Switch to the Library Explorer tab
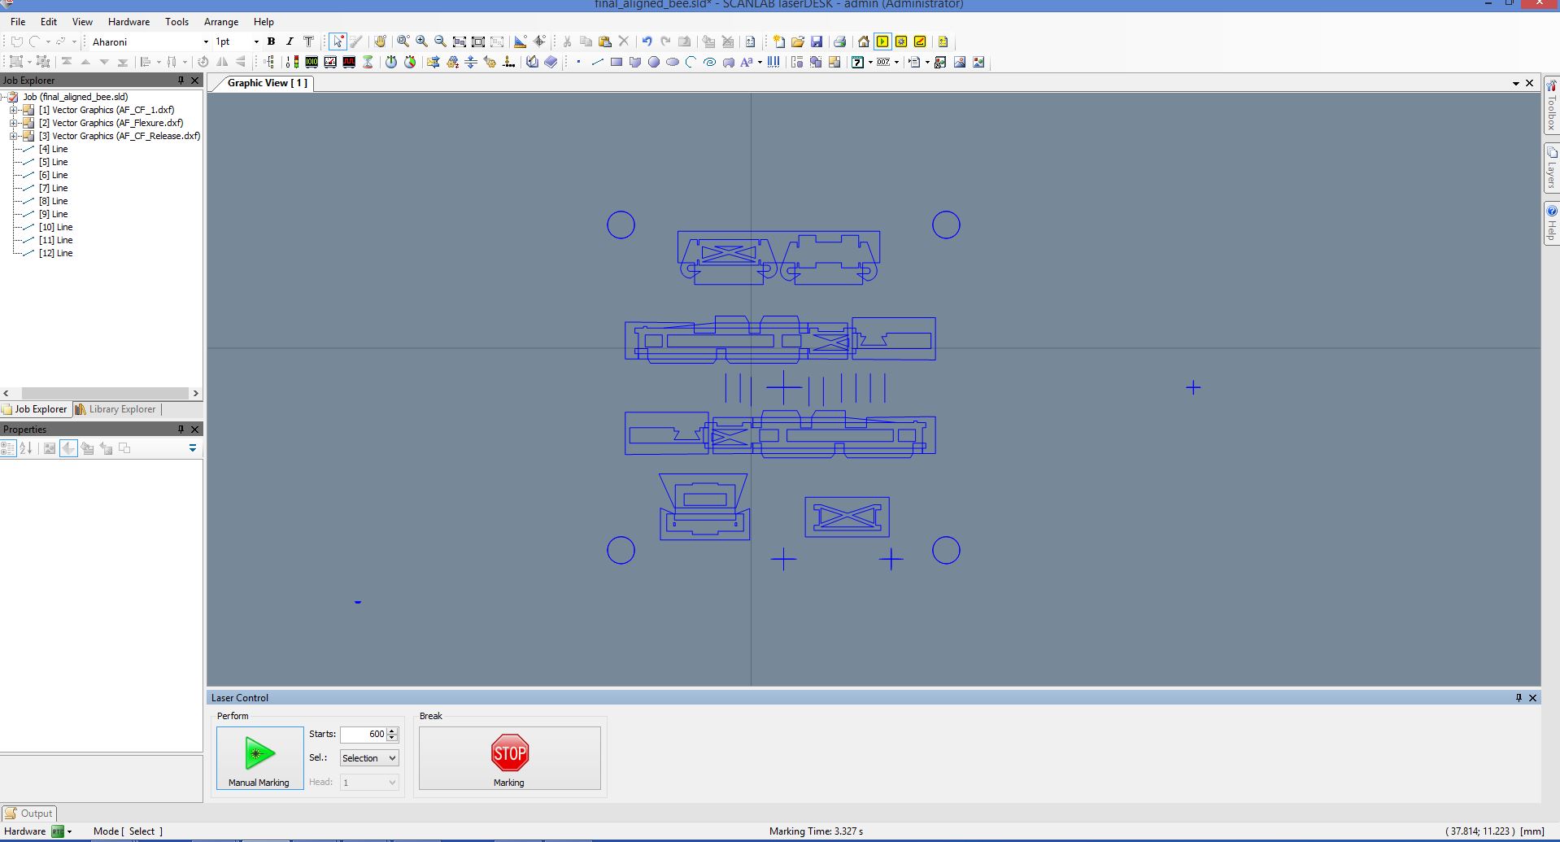 coord(115,409)
